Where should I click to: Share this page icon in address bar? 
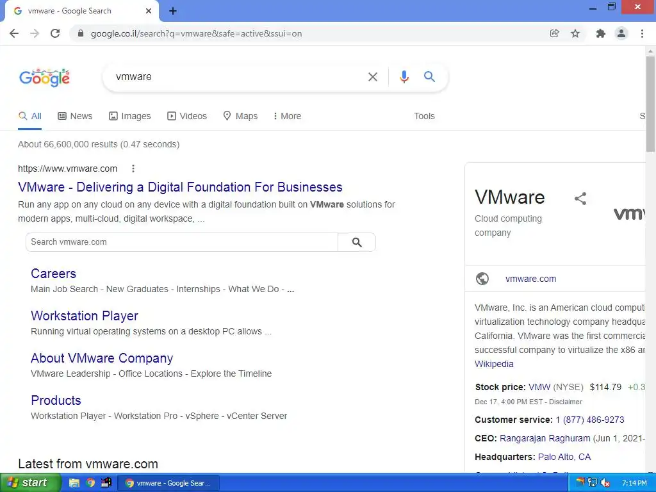(554, 33)
